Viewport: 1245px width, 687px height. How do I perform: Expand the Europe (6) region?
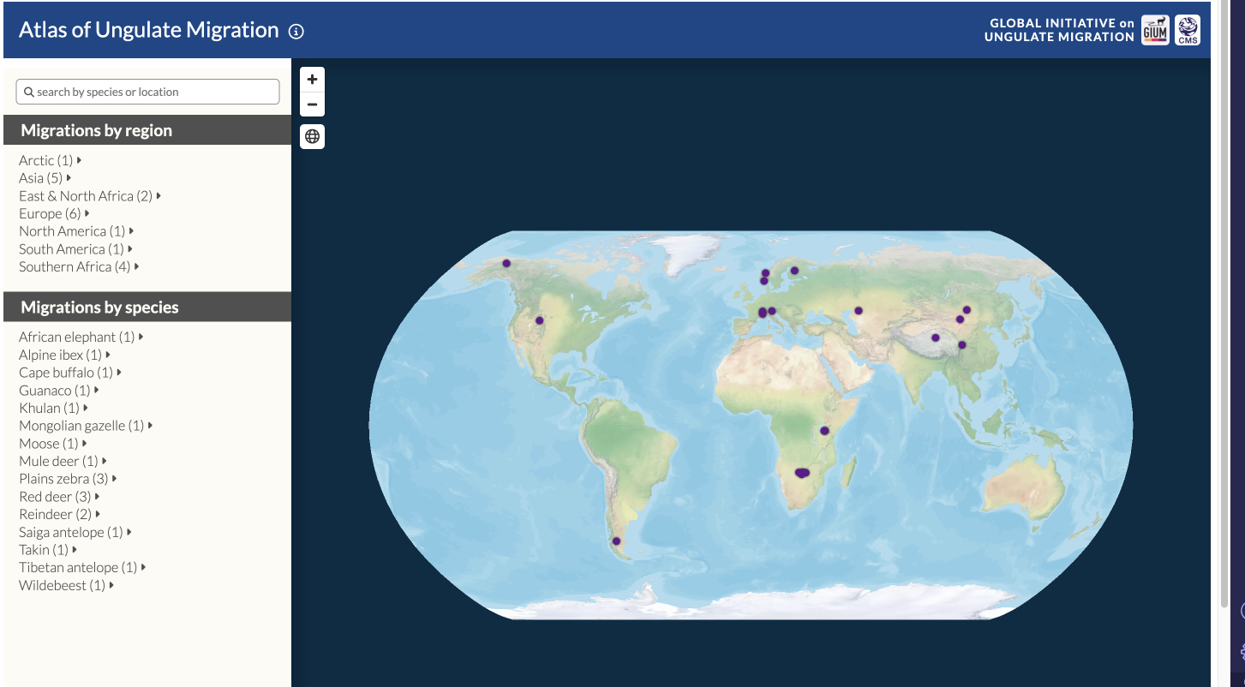tap(54, 213)
